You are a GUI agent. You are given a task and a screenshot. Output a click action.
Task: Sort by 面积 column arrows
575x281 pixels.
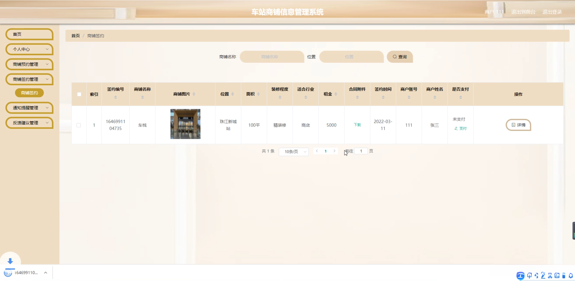pos(258,94)
